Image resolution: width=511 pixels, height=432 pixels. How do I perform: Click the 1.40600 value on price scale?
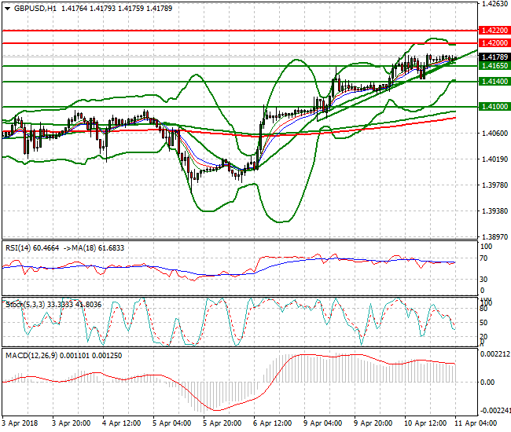click(494, 134)
